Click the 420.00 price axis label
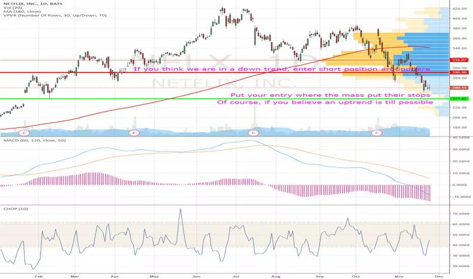Image resolution: width=473 pixels, height=279 pixels. tap(460, 9)
